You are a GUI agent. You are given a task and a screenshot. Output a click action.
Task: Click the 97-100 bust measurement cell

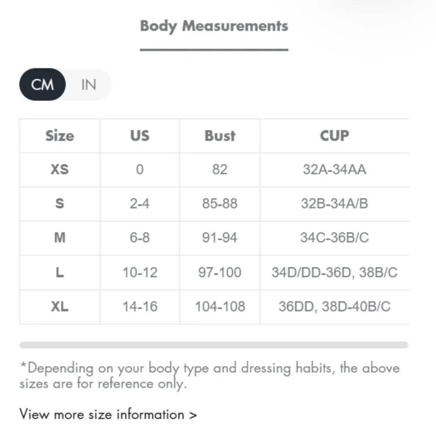(220, 272)
